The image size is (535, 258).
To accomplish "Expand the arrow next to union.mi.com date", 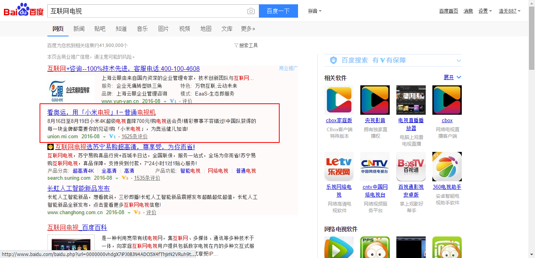I will tap(104, 137).
